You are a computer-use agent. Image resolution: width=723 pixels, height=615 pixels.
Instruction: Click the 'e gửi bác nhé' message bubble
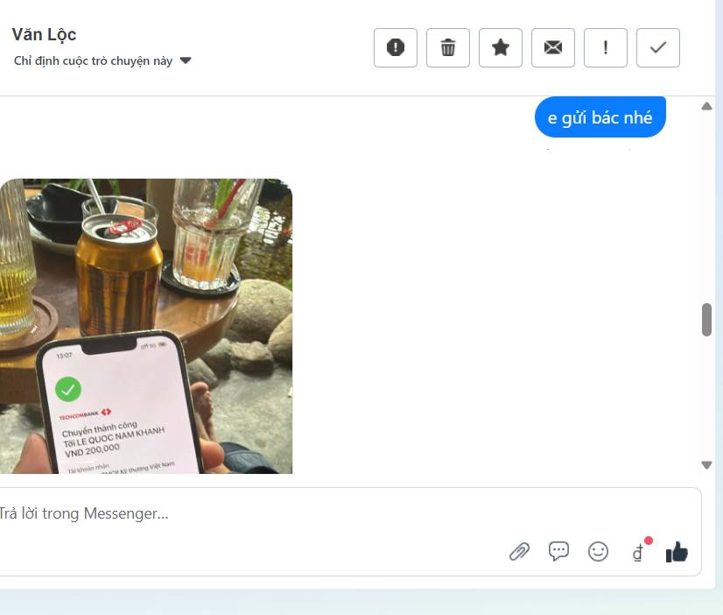click(600, 115)
